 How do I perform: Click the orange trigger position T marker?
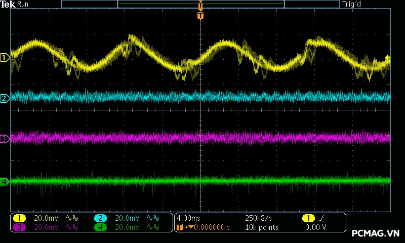200,16
